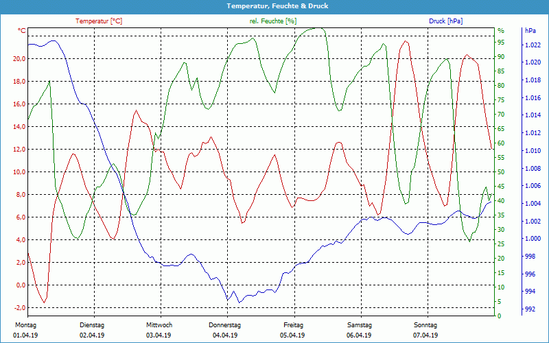Click the '80' humidity axis value

(501, 85)
